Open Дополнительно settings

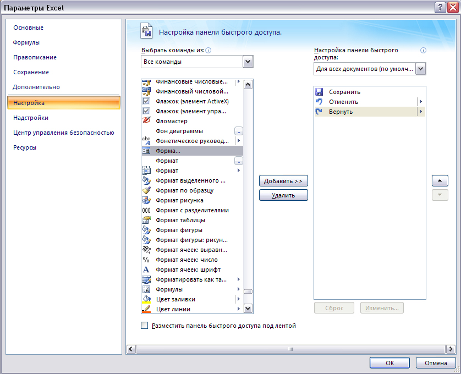[36, 87]
